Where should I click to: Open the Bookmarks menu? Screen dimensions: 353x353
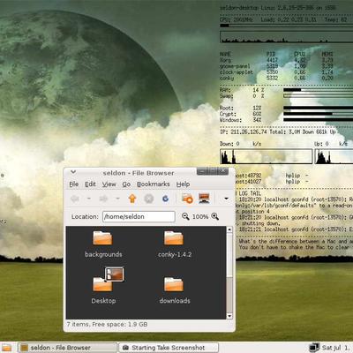click(x=154, y=184)
